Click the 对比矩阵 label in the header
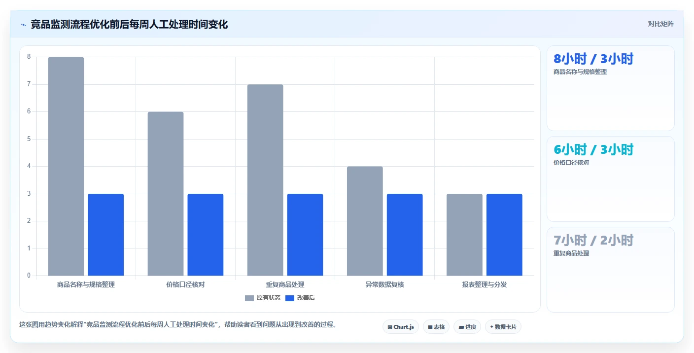 click(660, 24)
